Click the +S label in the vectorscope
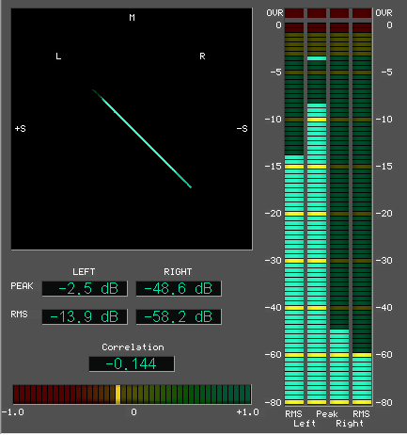 click(x=21, y=129)
